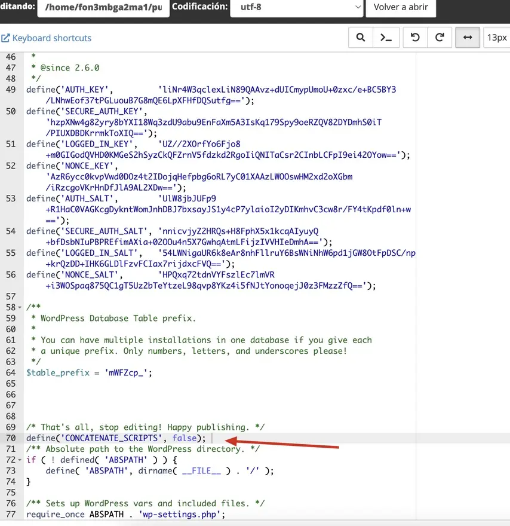Click 'SECURE_AUTH_SALT' on line 54
Viewport: 510px width, 526px height.
coord(105,231)
